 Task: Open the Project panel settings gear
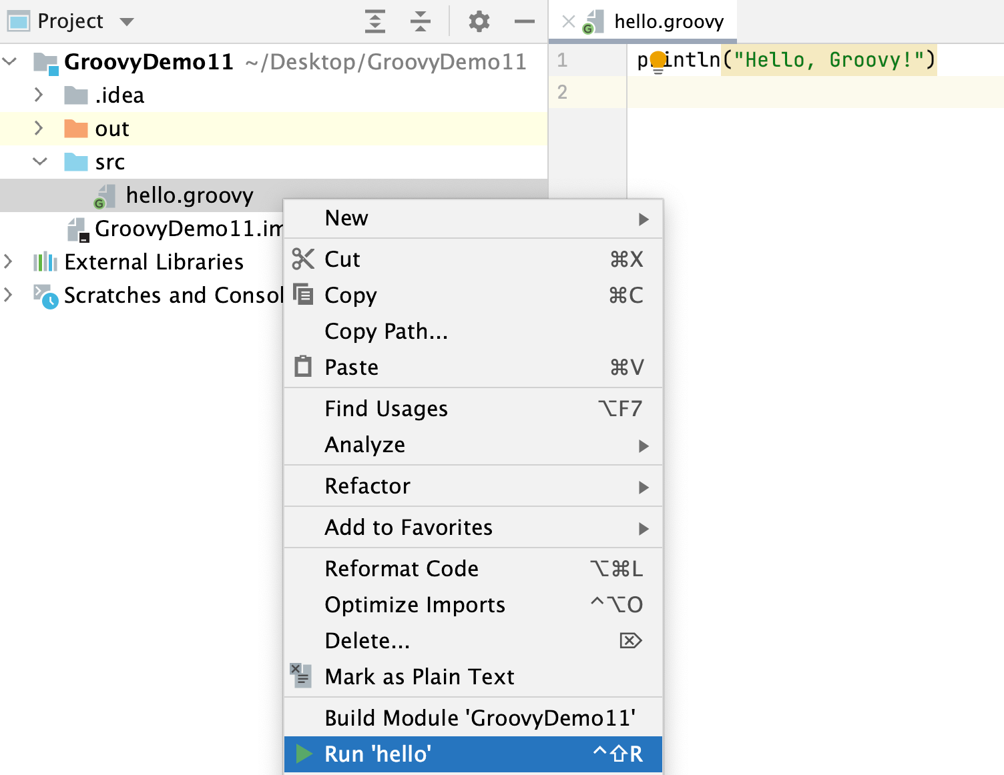(478, 21)
